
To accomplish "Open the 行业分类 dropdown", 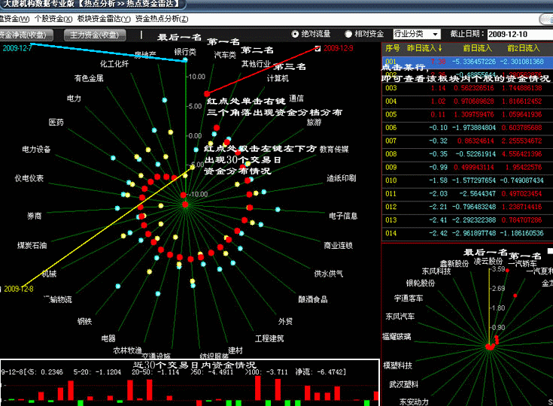I will coord(418,34).
